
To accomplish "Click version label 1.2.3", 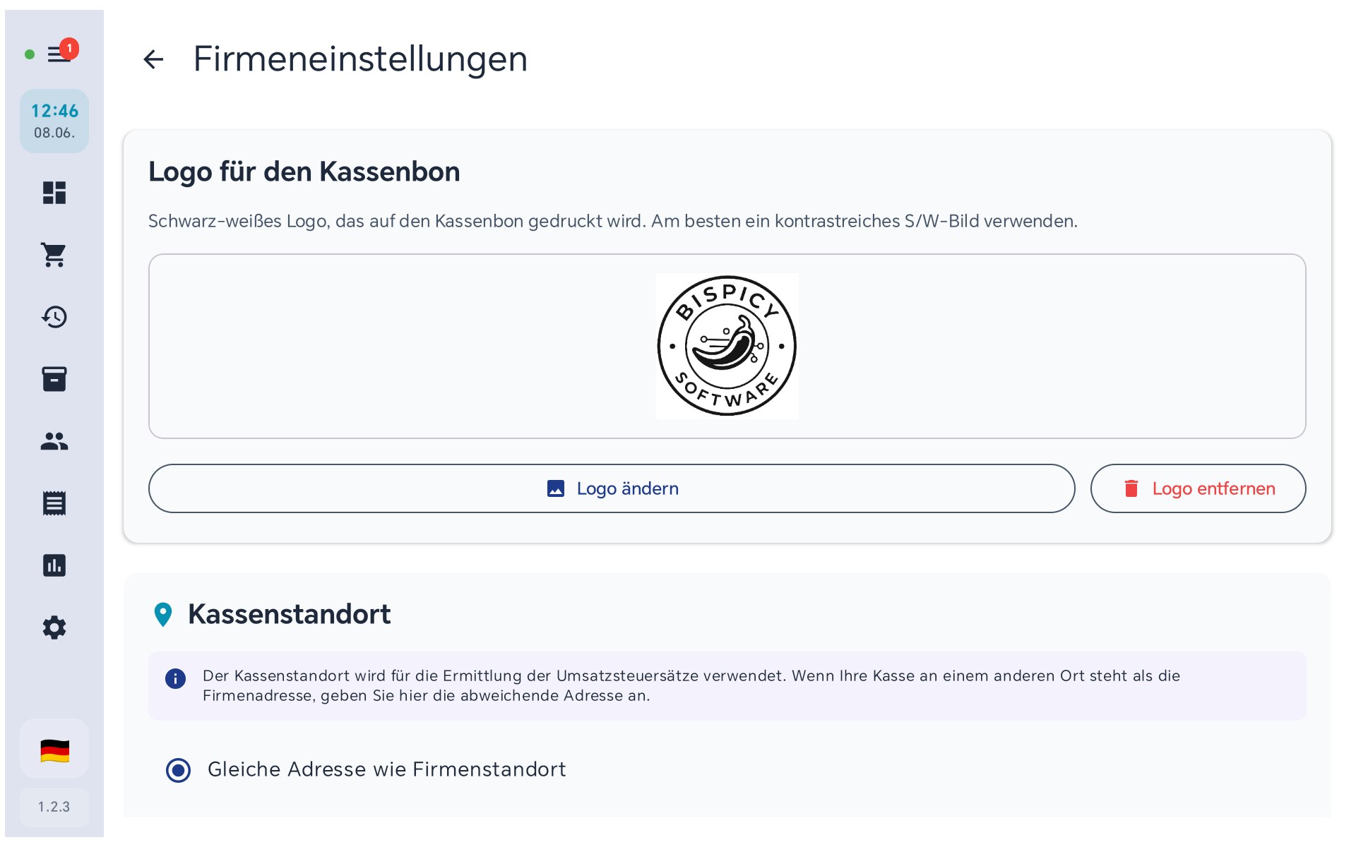I will (x=54, y=807).
